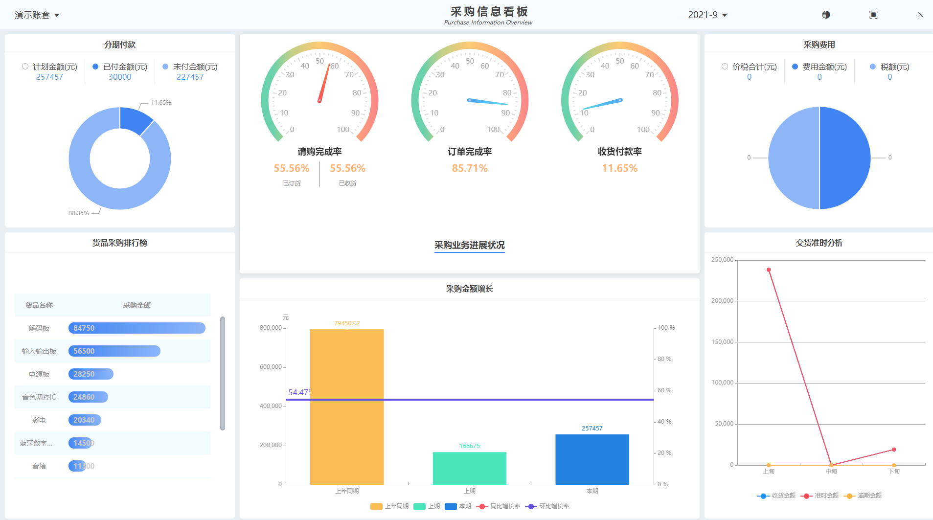Hide the 准时金额 legend series
This screenshot has height=520, width=933.
819,496
